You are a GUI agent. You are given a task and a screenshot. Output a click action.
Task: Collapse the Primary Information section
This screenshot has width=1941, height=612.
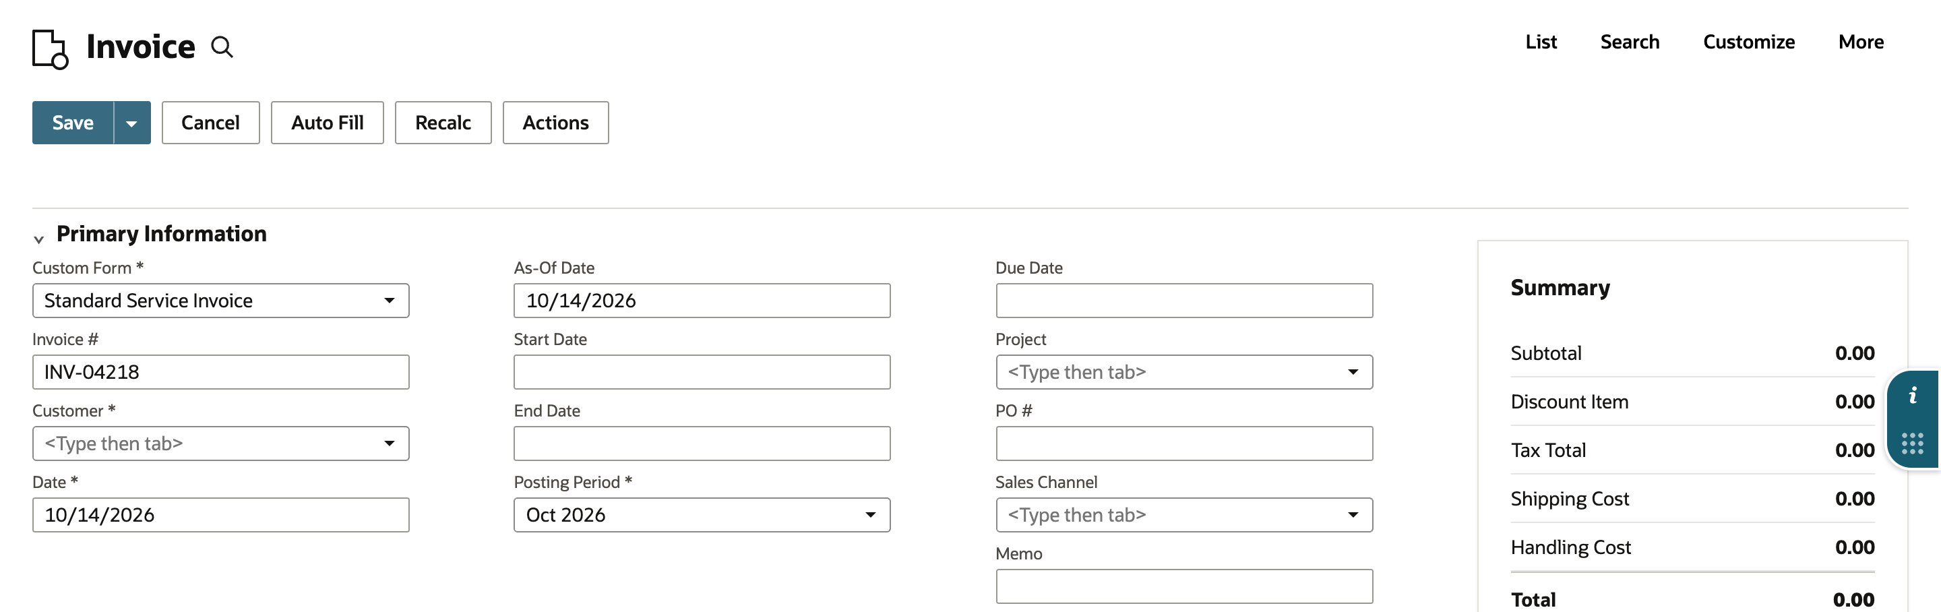point(38,239)
